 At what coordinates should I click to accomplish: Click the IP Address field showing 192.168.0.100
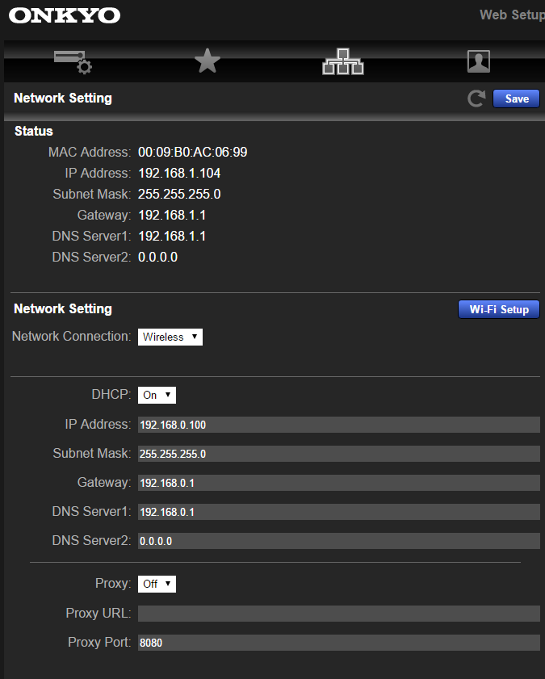pos(339,425)
